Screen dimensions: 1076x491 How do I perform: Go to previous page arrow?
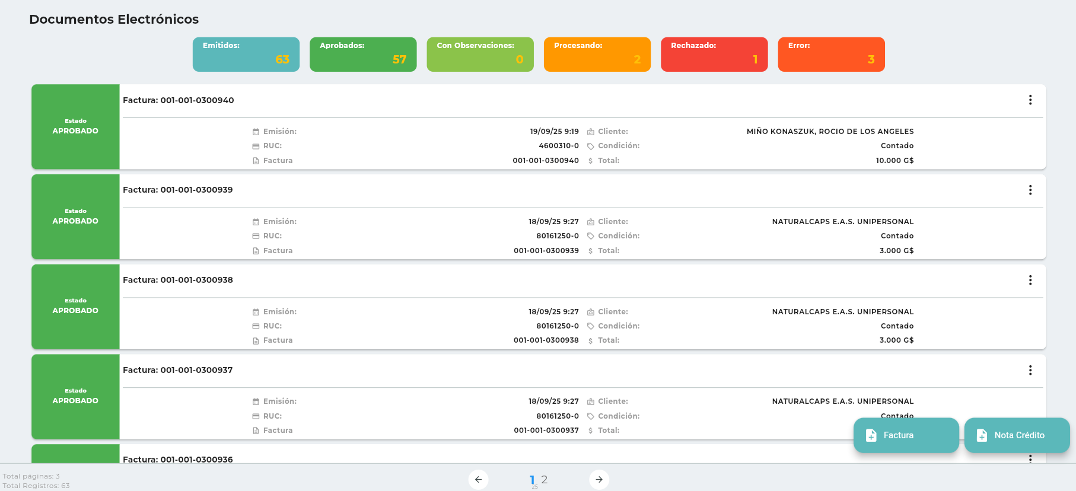tap(478, 480)
